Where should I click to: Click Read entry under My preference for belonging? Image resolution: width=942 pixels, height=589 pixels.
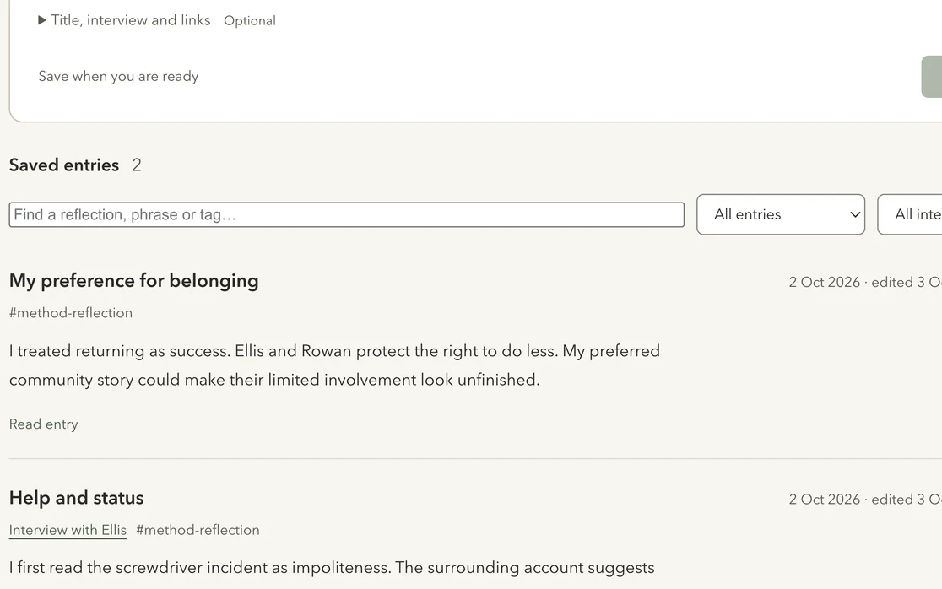43,424
